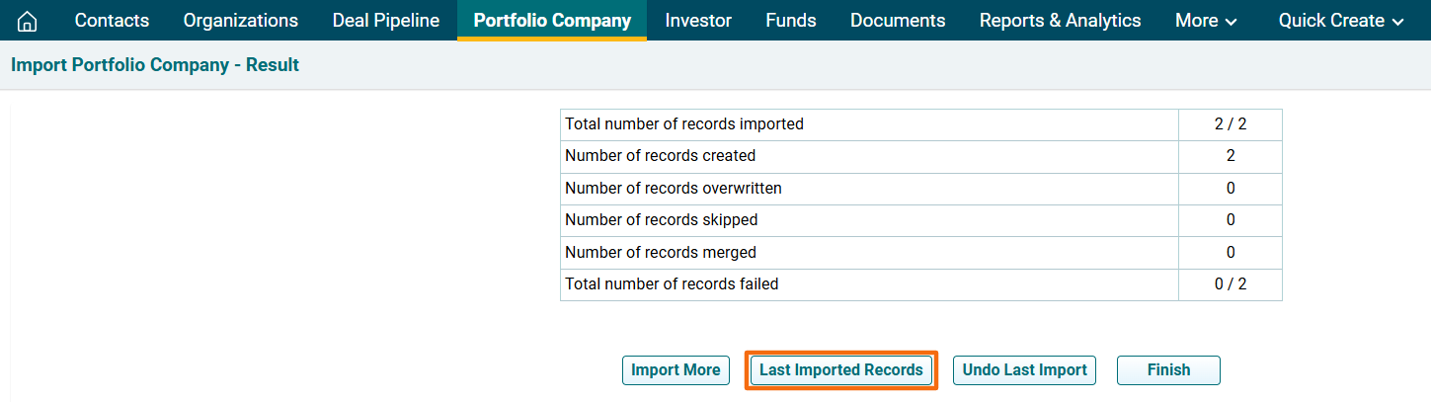
Task: Open Reports & Analytics tab
Action: 1060,21
